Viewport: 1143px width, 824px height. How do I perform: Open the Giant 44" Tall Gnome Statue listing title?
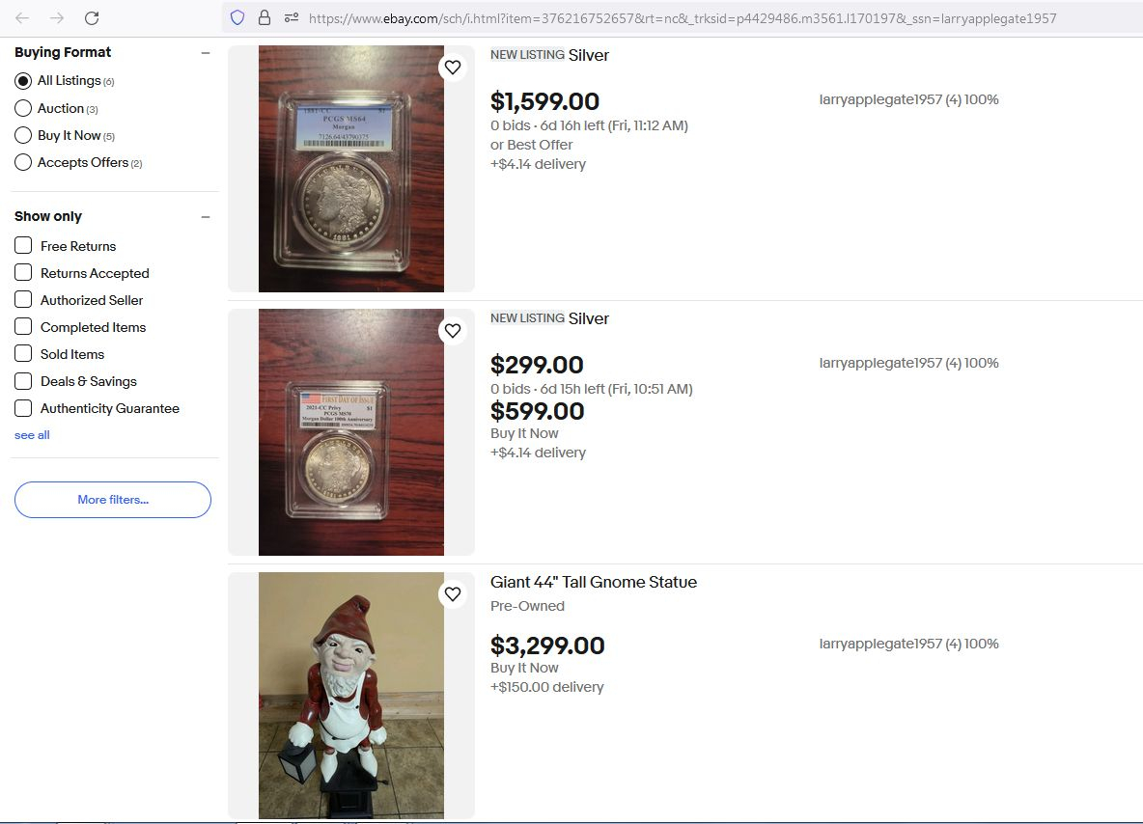click(594, 582)
